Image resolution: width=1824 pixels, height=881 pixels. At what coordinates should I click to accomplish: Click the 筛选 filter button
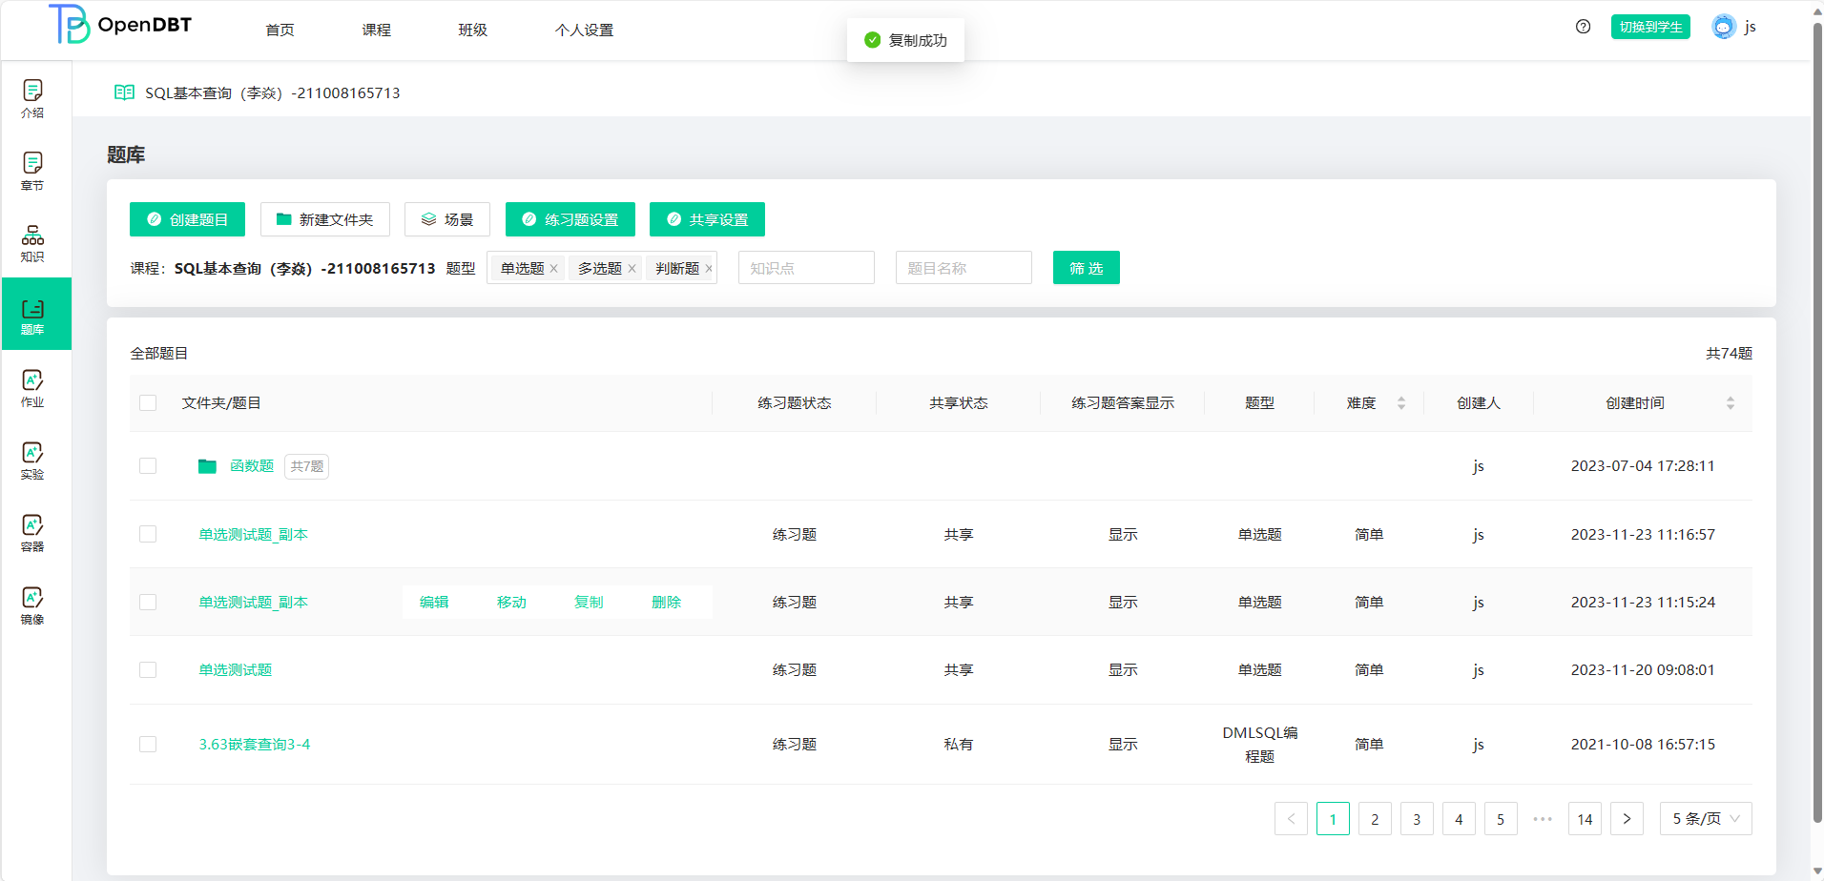click(1087, 268)
